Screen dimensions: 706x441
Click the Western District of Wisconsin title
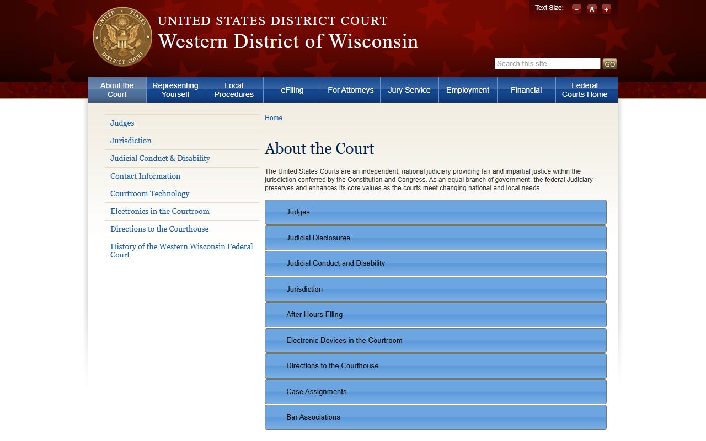click(x=288, y=41)
